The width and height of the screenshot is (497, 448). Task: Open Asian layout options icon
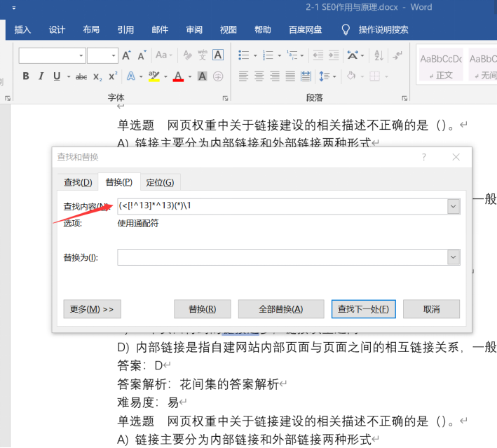click(353, 55)
